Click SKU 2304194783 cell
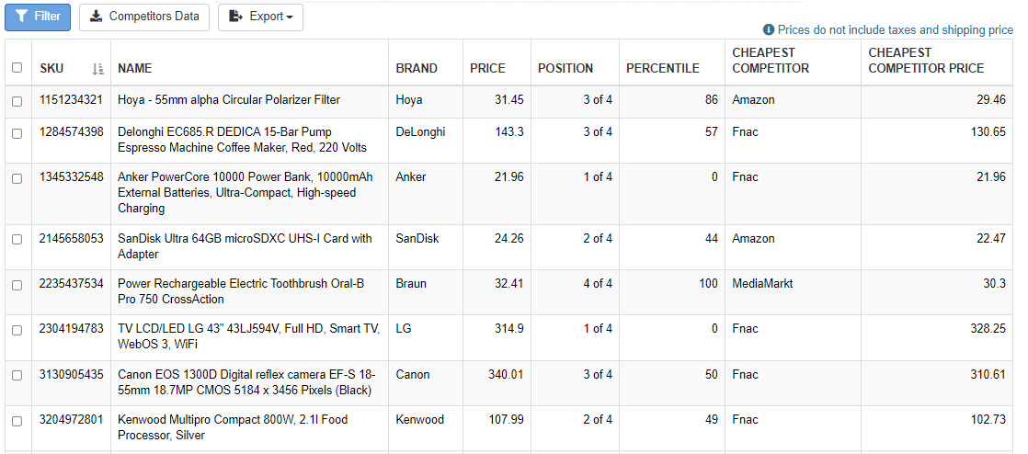This screenshot has width=1028, height=454. (x=71, y=329)
